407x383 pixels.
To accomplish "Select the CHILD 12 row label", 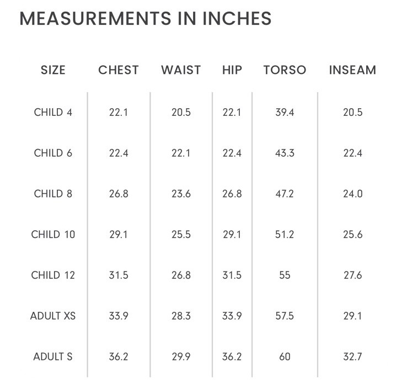I will pyautogui.click(x=53, y=275).
